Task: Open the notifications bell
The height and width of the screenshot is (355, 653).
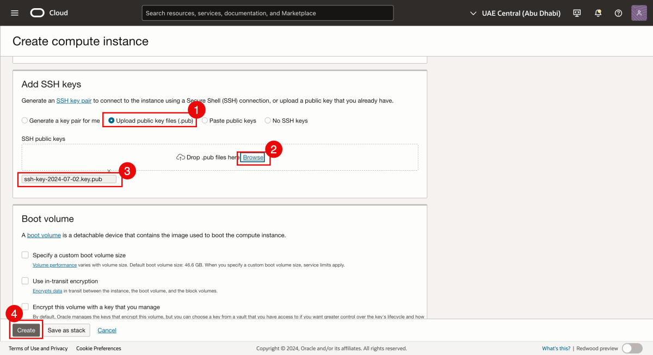Action: click(x=597, y=13)
